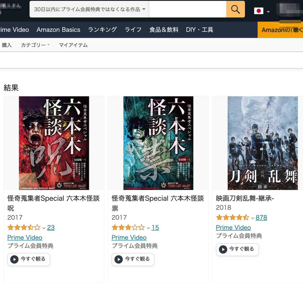
Task: Open the Japan flag language selector
Action: pos(259,11)
